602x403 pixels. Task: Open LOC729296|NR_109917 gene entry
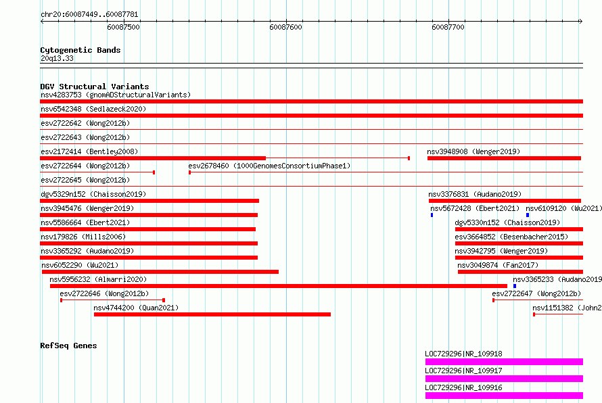point(463,371)
